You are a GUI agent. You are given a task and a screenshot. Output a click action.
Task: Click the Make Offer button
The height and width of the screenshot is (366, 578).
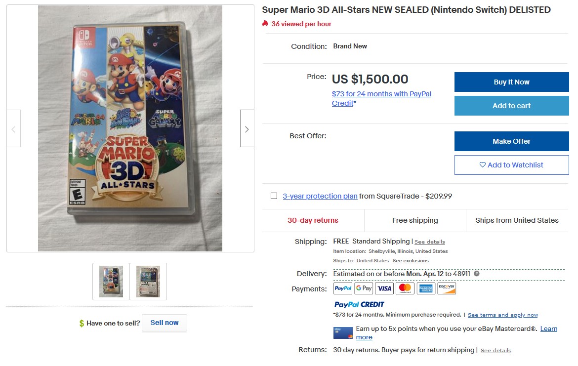[511, 141]
